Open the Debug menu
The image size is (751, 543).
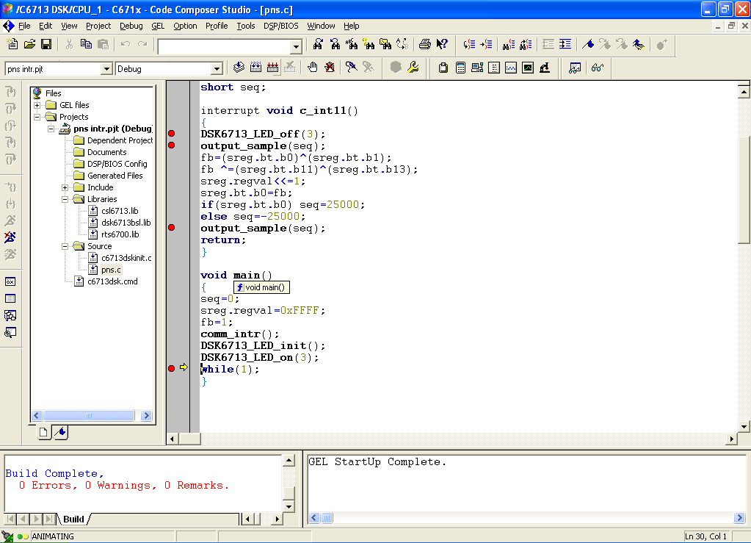(131, 26)
